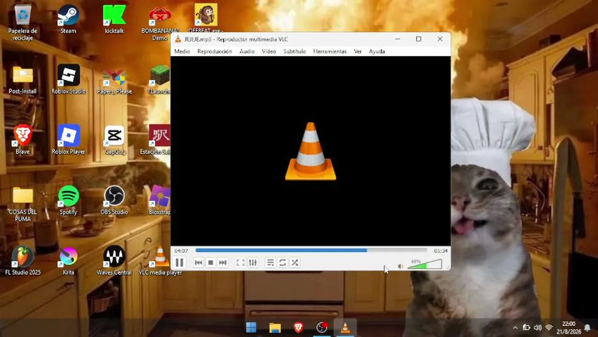Screen dimensions: 598x337
Task: Open system volume from the tray
Action: tap(538, 328)
